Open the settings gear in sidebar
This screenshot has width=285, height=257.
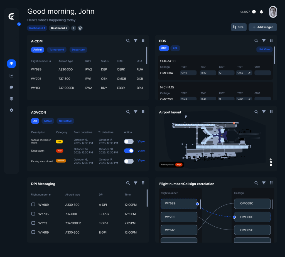pyautogui.click(x=11, y=110)
